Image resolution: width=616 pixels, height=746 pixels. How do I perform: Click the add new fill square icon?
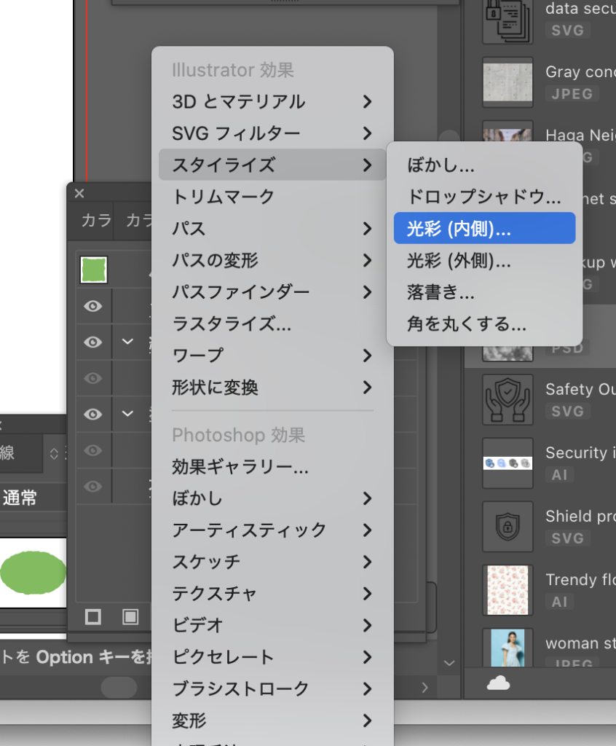(x=130, y=617)
